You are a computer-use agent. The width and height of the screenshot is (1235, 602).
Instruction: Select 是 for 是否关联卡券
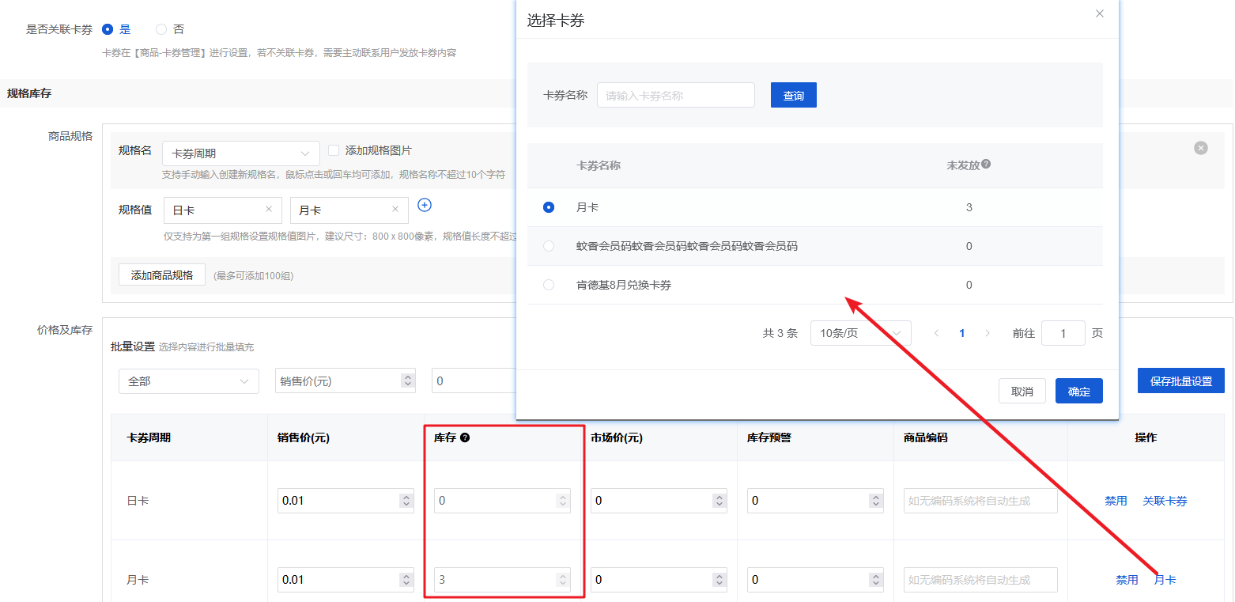pos(108,29)
